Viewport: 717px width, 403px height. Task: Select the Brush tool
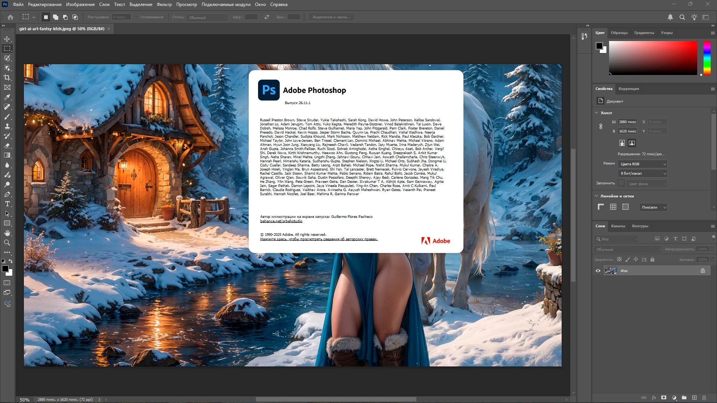7,116
